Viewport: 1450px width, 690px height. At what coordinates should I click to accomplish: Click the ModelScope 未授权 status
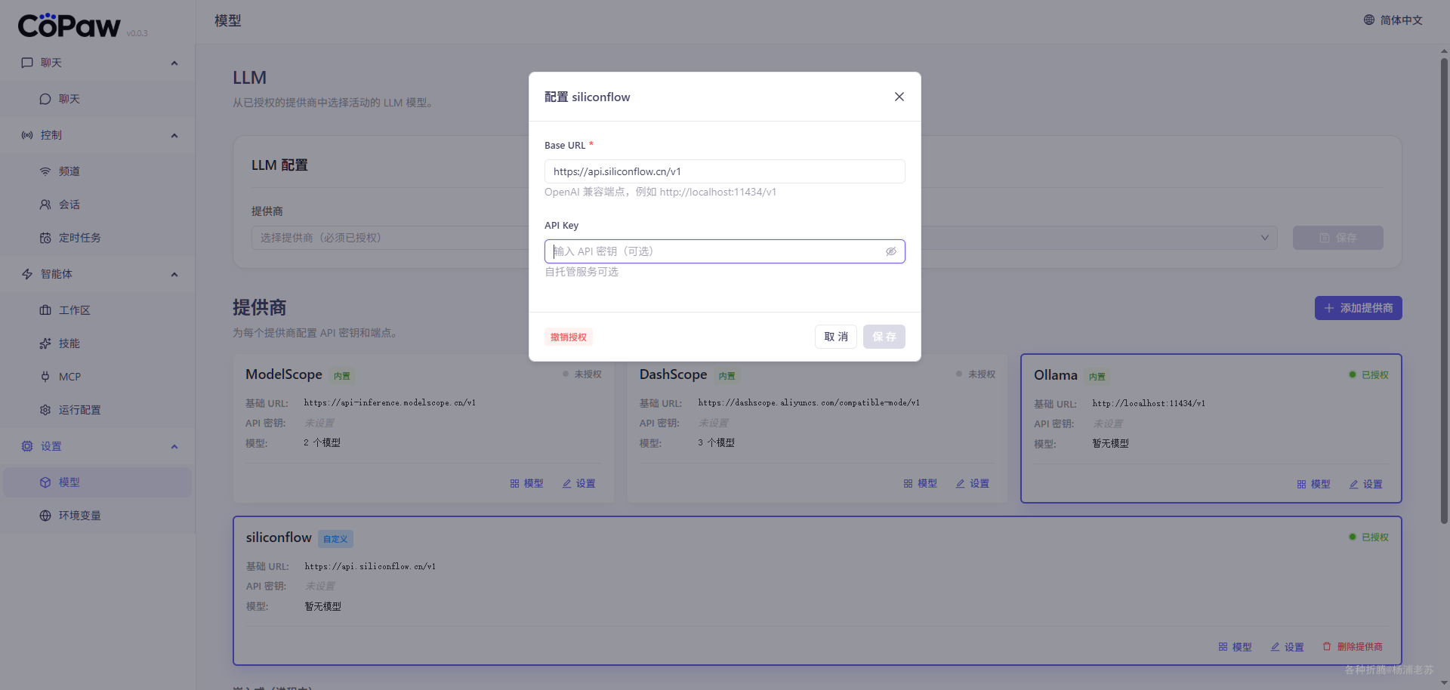(582, 374)
